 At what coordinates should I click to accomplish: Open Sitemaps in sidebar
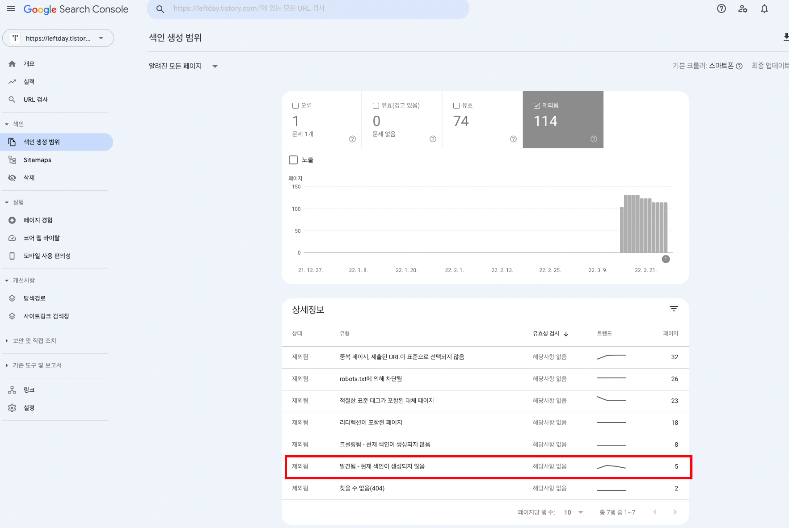click(56, 160)
